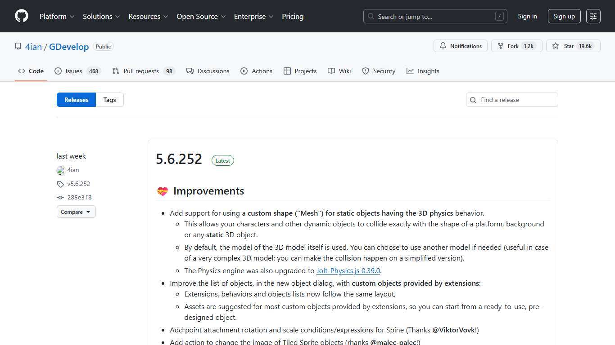The width and height of the screenshot is (615, 345).
Task: Open the v5.6.252 tag
Action: (78, 184)
